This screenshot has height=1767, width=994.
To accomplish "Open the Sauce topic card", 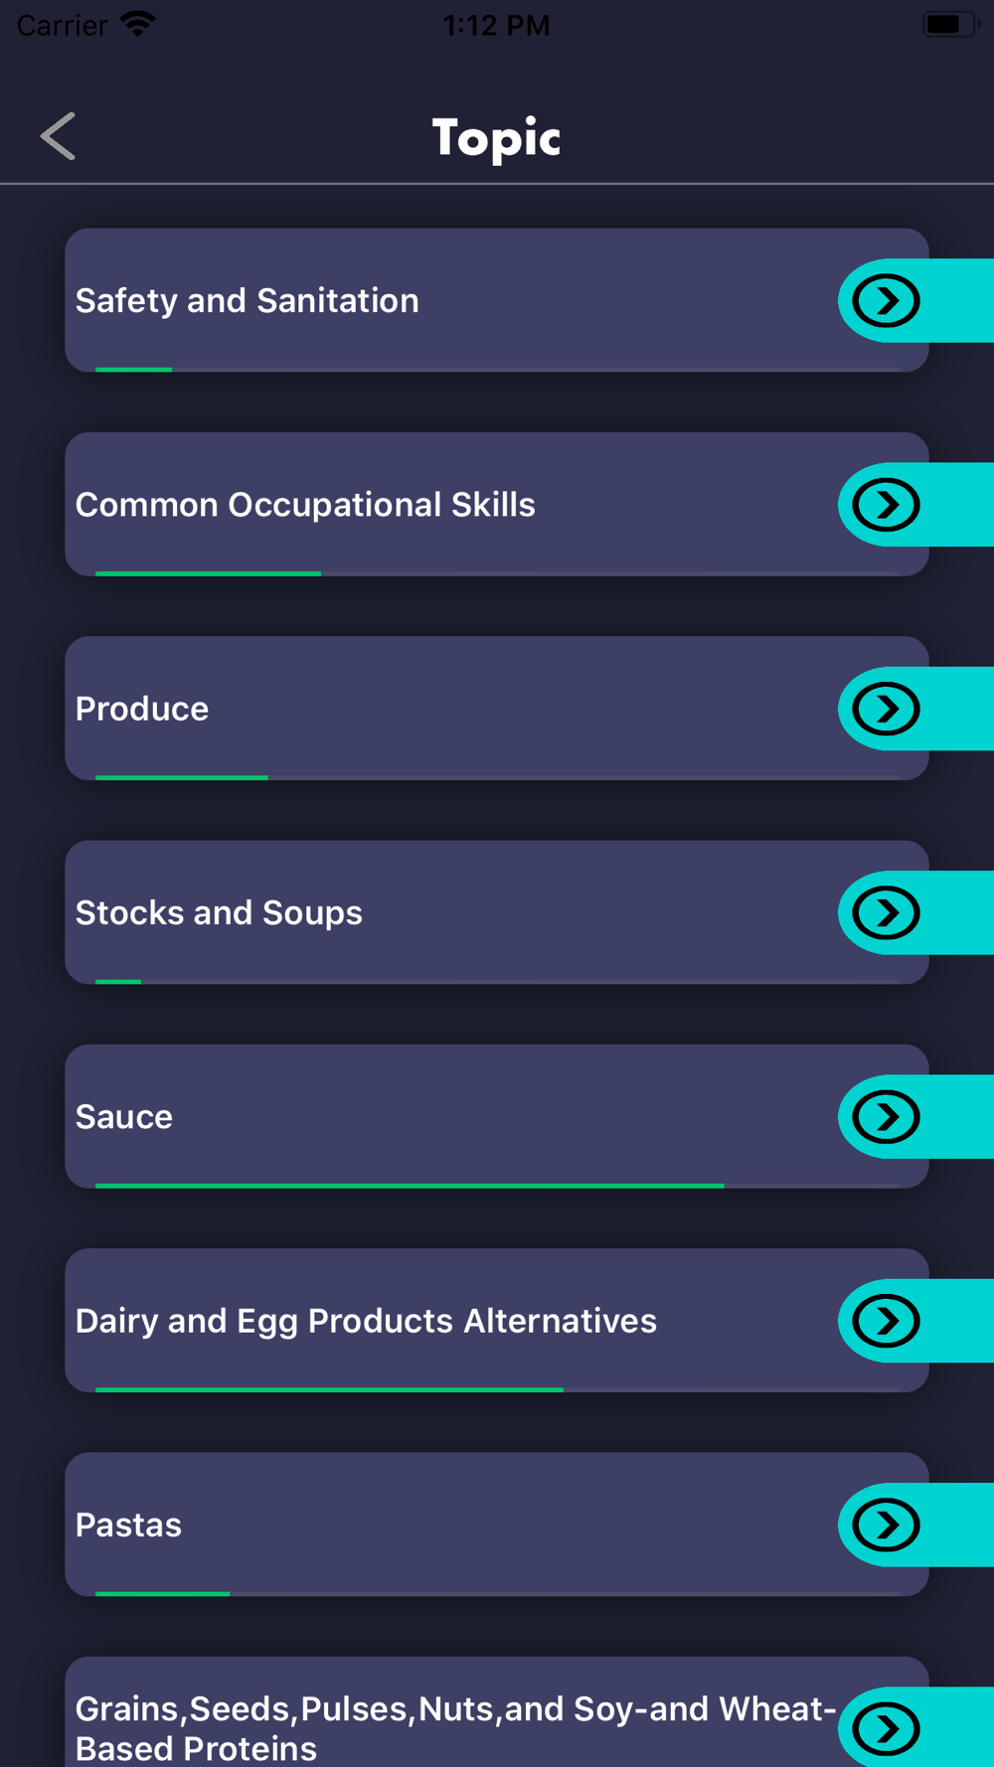I will coord(497,1116).
